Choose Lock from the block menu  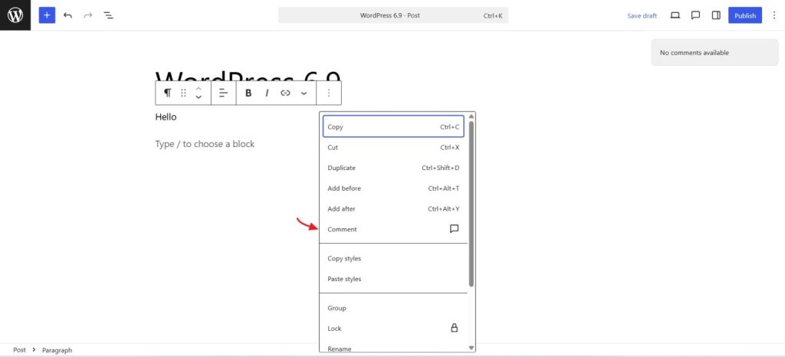[x=393, y=329]
